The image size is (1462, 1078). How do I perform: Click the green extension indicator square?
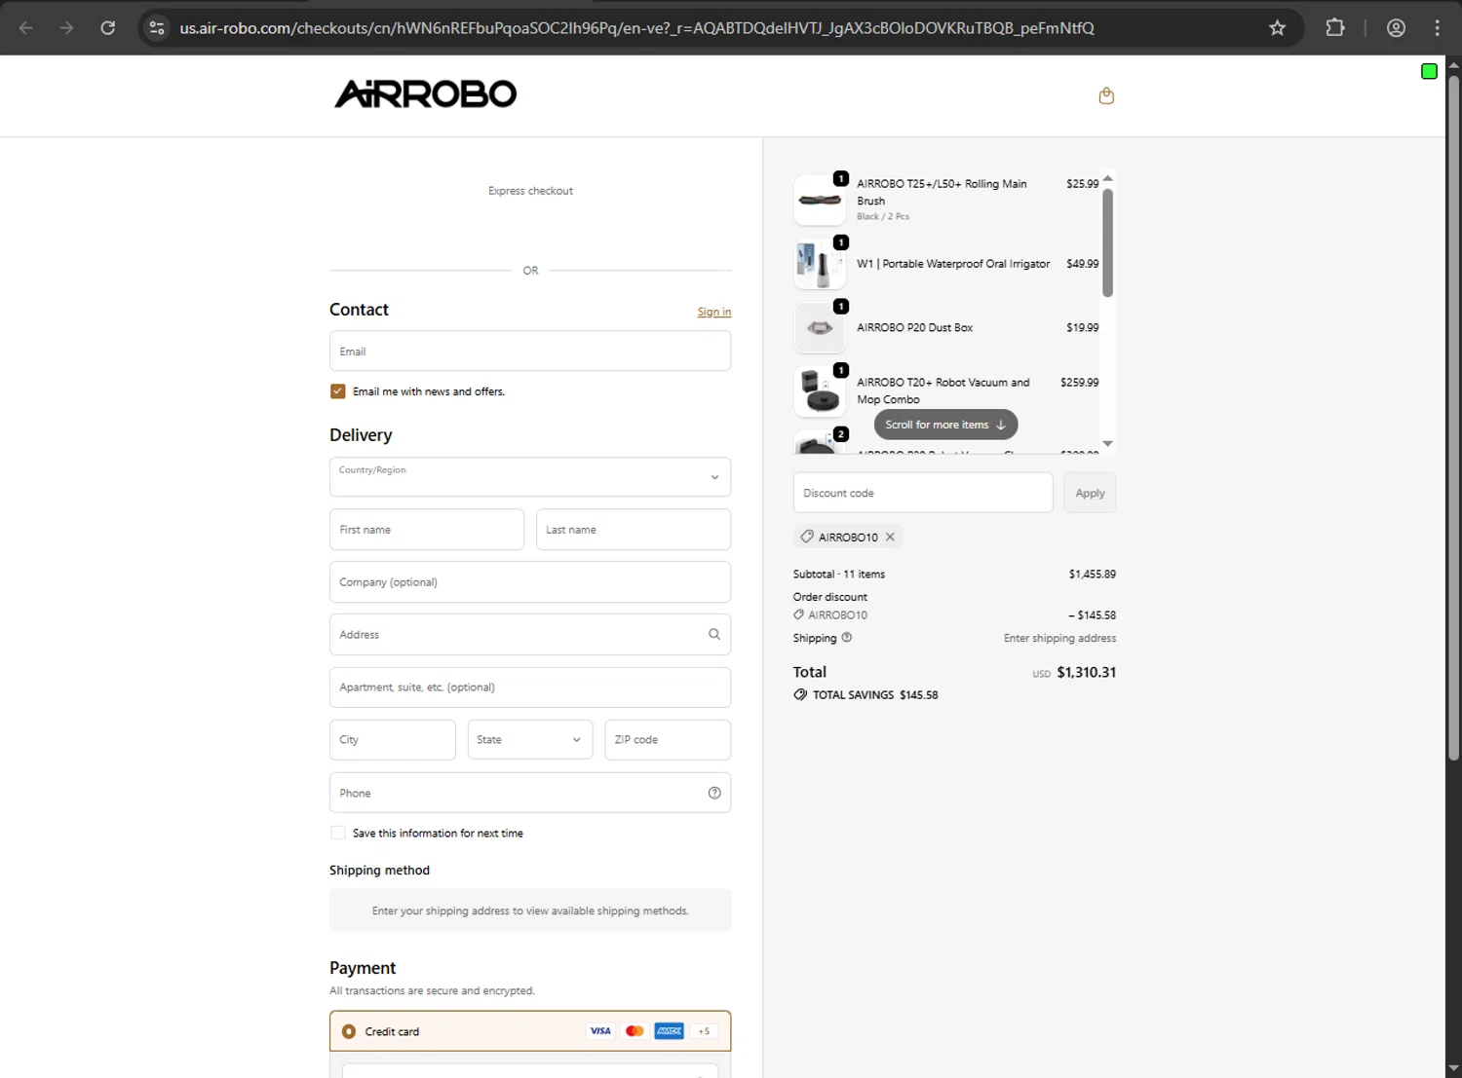click(x=1429, y=71)
